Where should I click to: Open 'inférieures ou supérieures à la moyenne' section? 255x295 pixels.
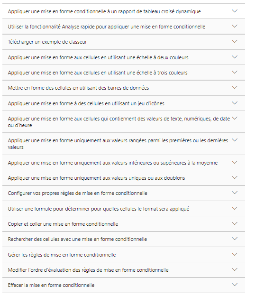tap(124, 163)
